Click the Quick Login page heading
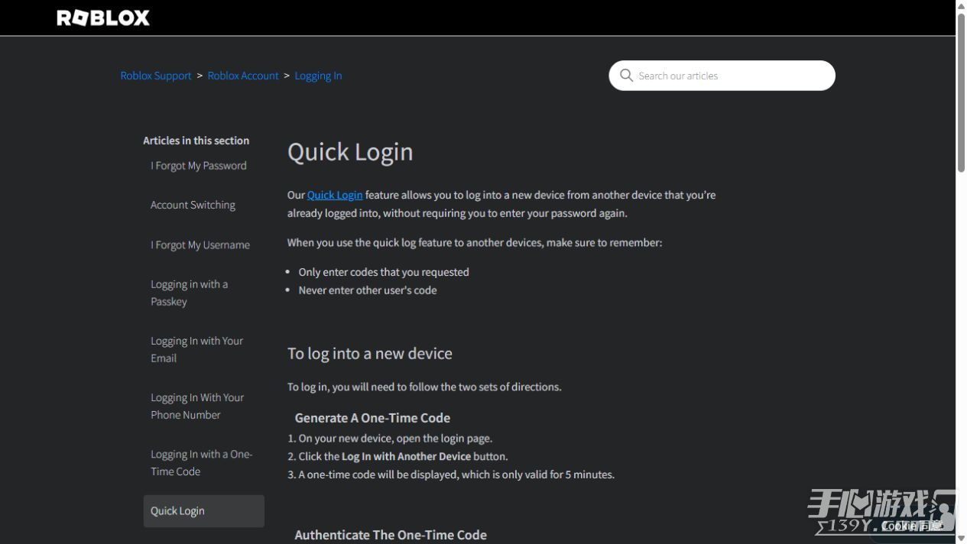This screenshot has height=544, width=967. (x=350, y=151)
